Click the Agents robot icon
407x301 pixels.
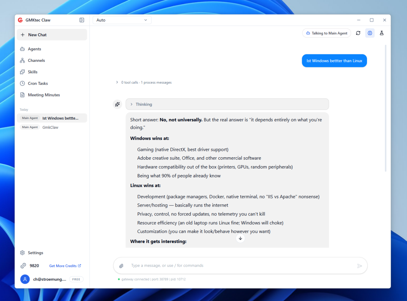[x=22, y=49]
